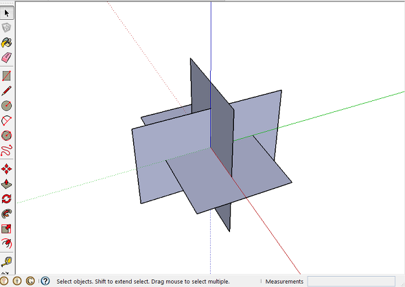Click the model credits person icon

pyautogui.click(x=17, y=281)
